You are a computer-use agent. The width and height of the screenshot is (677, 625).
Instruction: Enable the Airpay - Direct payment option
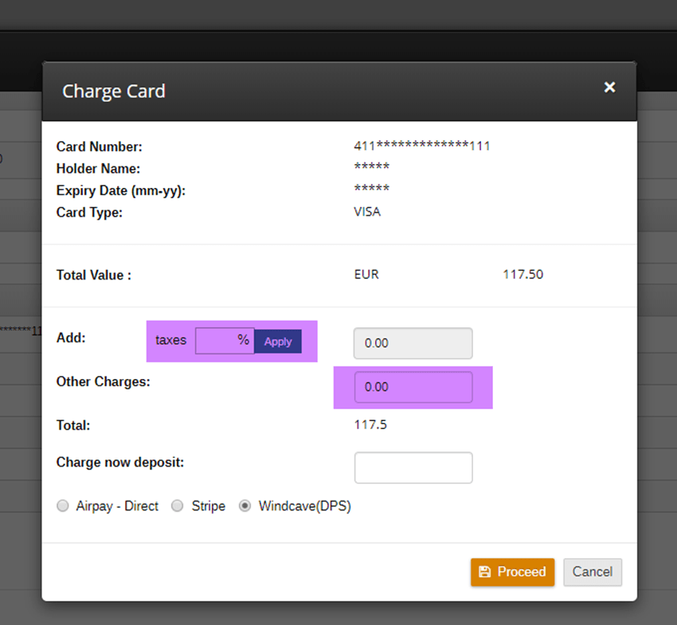click(x=62, y=506)
